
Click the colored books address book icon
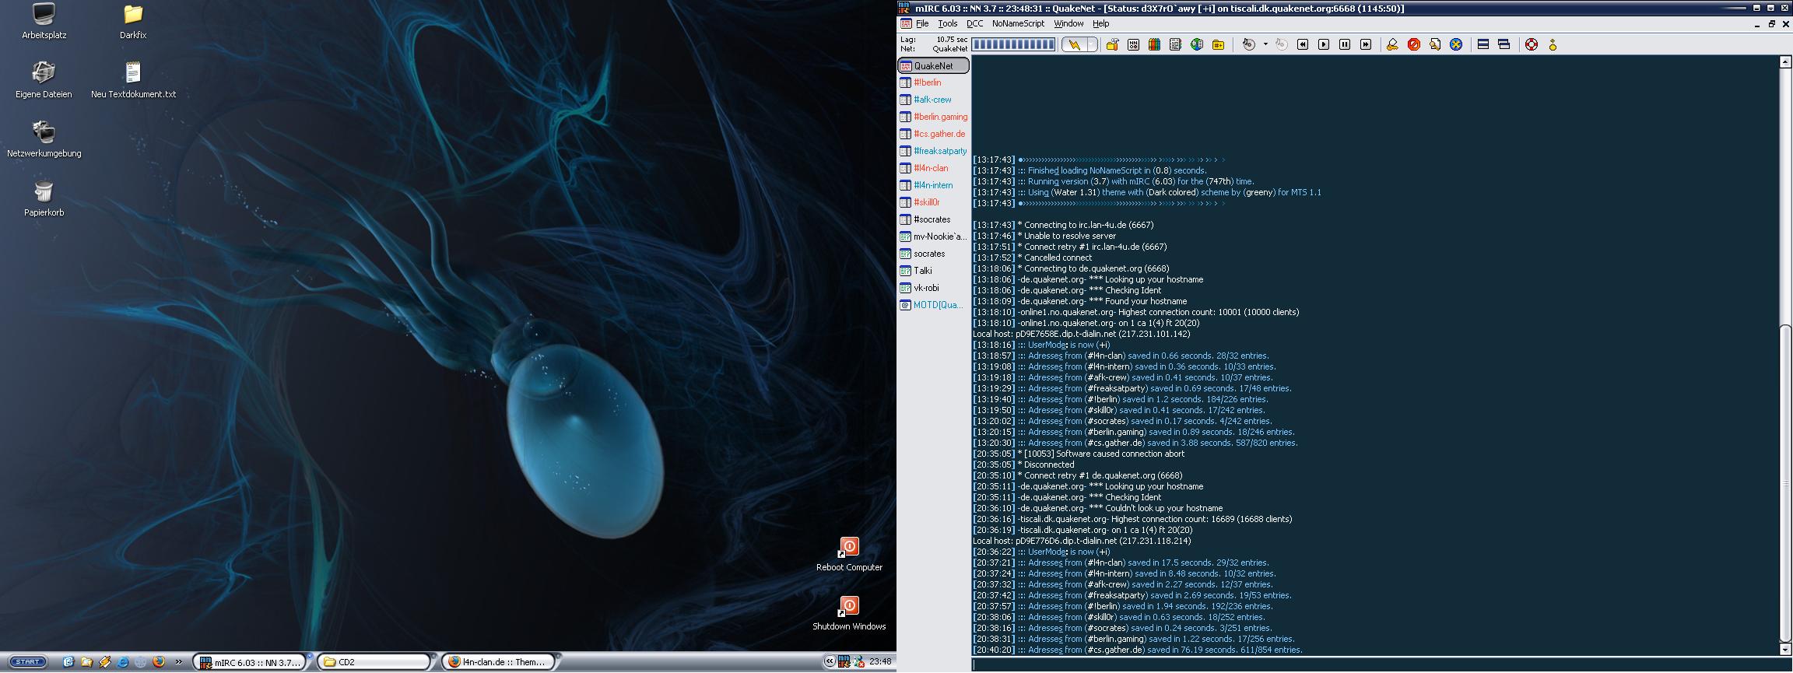tap(1154, 45)
